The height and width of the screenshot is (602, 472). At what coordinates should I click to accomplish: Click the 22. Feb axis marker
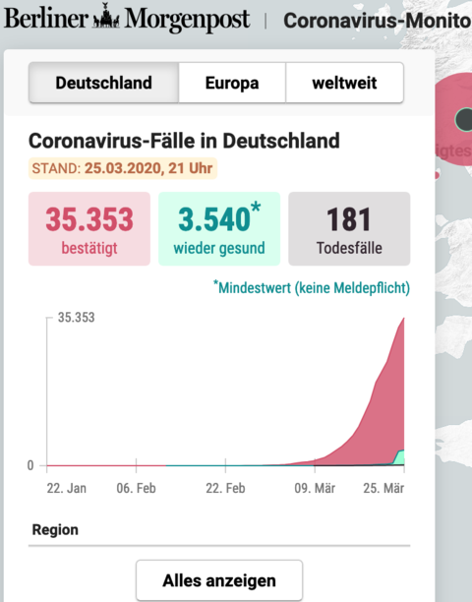[225, 488]
